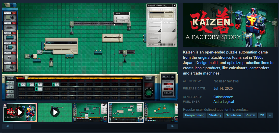The image size is (279, 133).
Task: Click the release date 'Jul 14, 2025'
Action: click(x=223, y=89)
